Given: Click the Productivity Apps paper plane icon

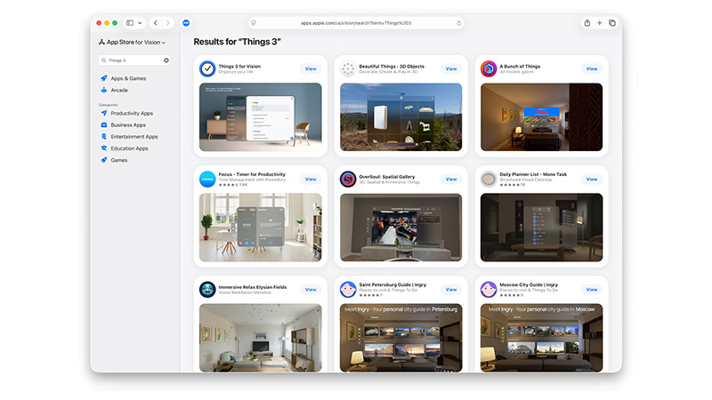Looking at the screenshot, I should (x=104, y=113).
